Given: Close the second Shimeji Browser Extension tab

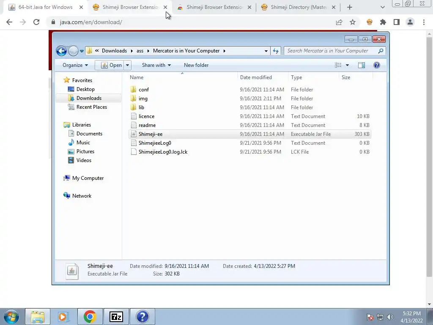Looking at the screenshot, I should coord(249,7).
